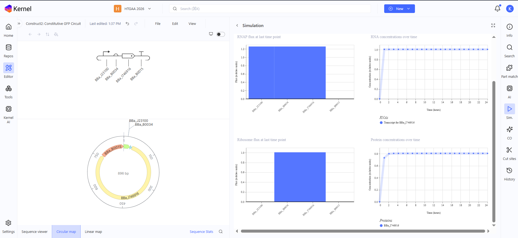Open the HTGAA 2026 workspace dropdown

point(132,9)
